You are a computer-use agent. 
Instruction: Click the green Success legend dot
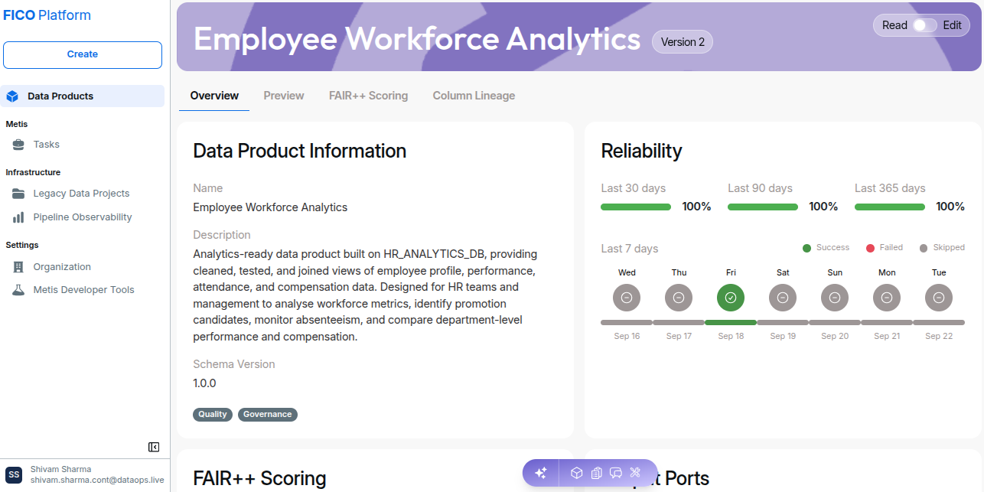[x=806, y=249]
